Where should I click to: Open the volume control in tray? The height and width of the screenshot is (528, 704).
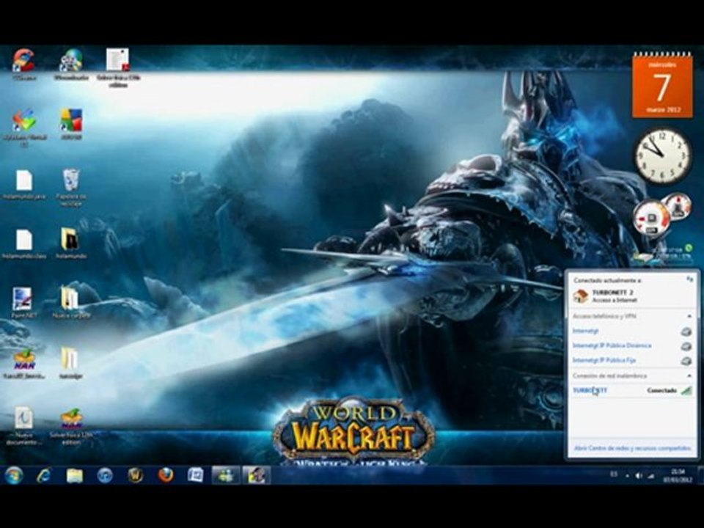(x=639, y=475)
